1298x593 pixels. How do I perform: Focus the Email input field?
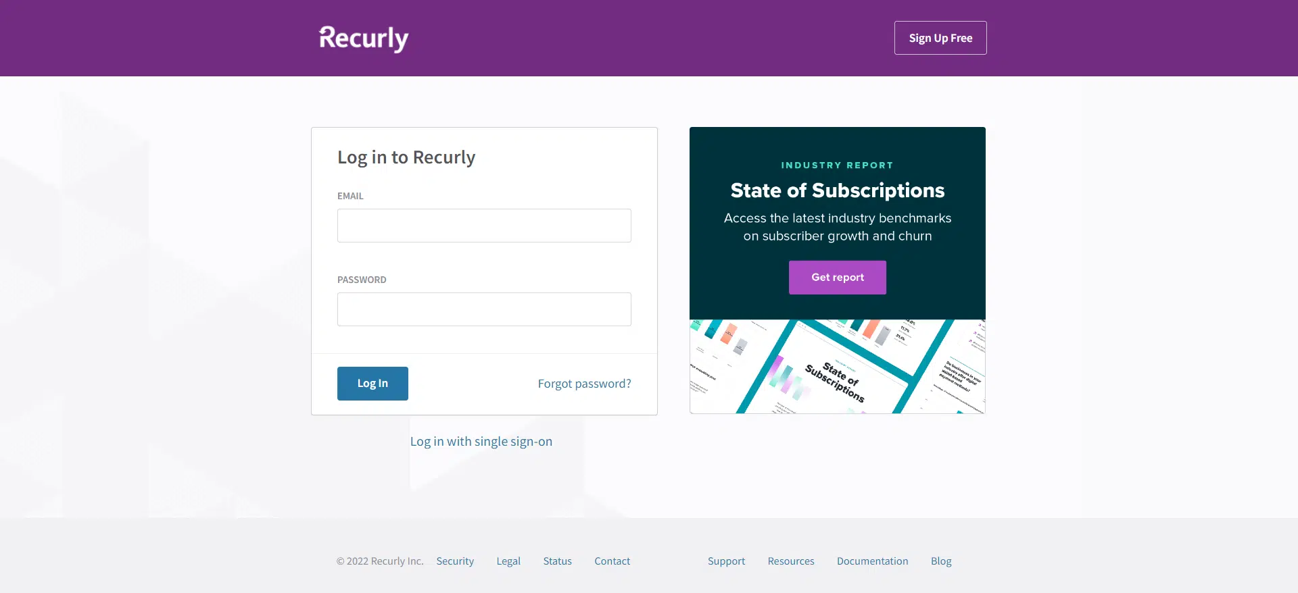pos(484,226)
